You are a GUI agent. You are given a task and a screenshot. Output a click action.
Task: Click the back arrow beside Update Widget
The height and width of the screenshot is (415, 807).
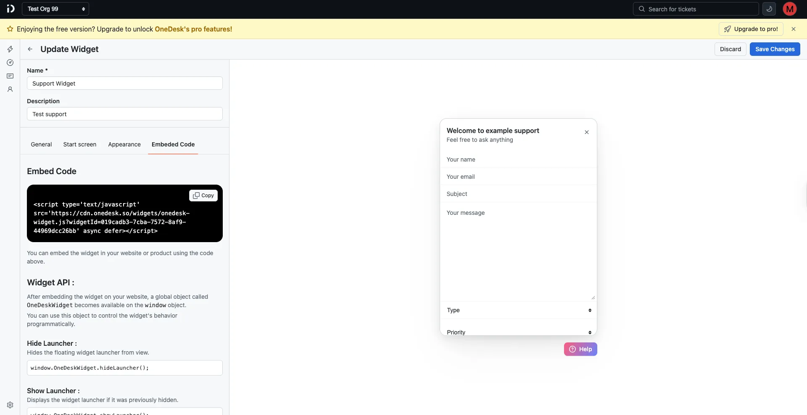pyautogui.click(x=29, y=49)
